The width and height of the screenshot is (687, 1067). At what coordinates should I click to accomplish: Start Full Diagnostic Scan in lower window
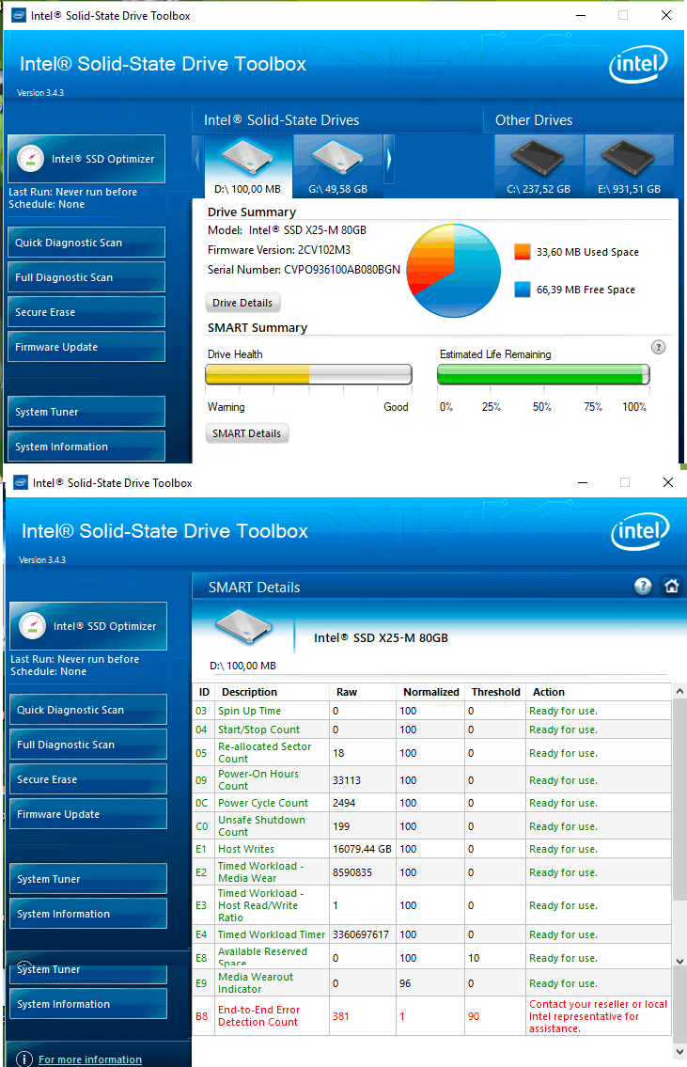(88, 745)
